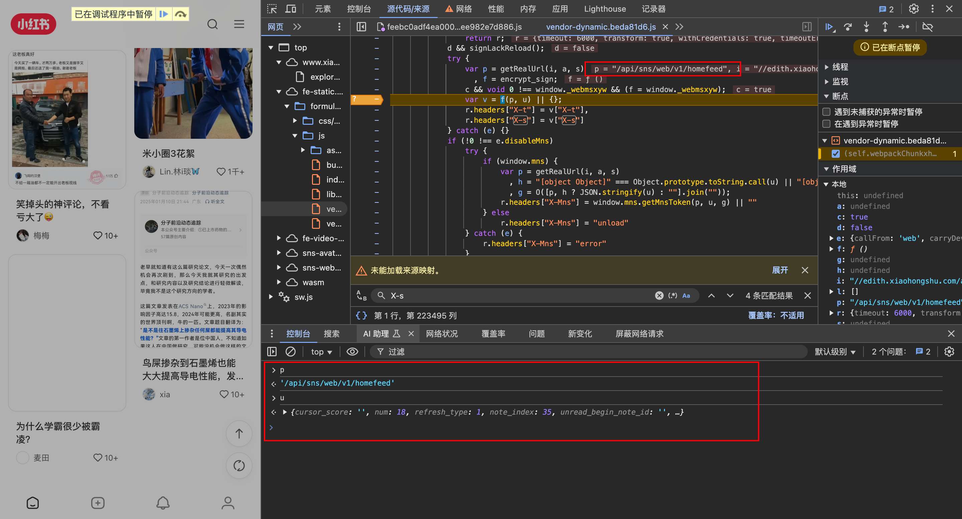
Task: Toggle the device toolbar icon
Action: coord(291,9)
